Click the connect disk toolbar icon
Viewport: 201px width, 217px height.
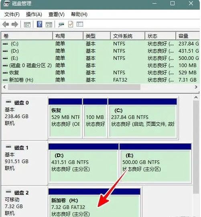pyautogui.click(x=61, y=25)
